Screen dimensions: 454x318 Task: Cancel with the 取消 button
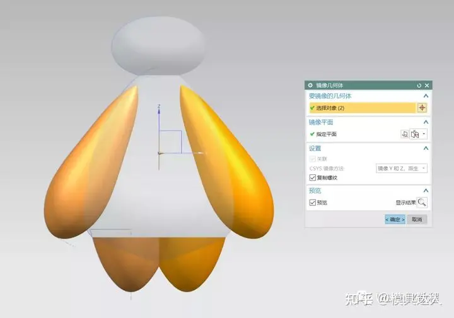click(x=417, y=219)
